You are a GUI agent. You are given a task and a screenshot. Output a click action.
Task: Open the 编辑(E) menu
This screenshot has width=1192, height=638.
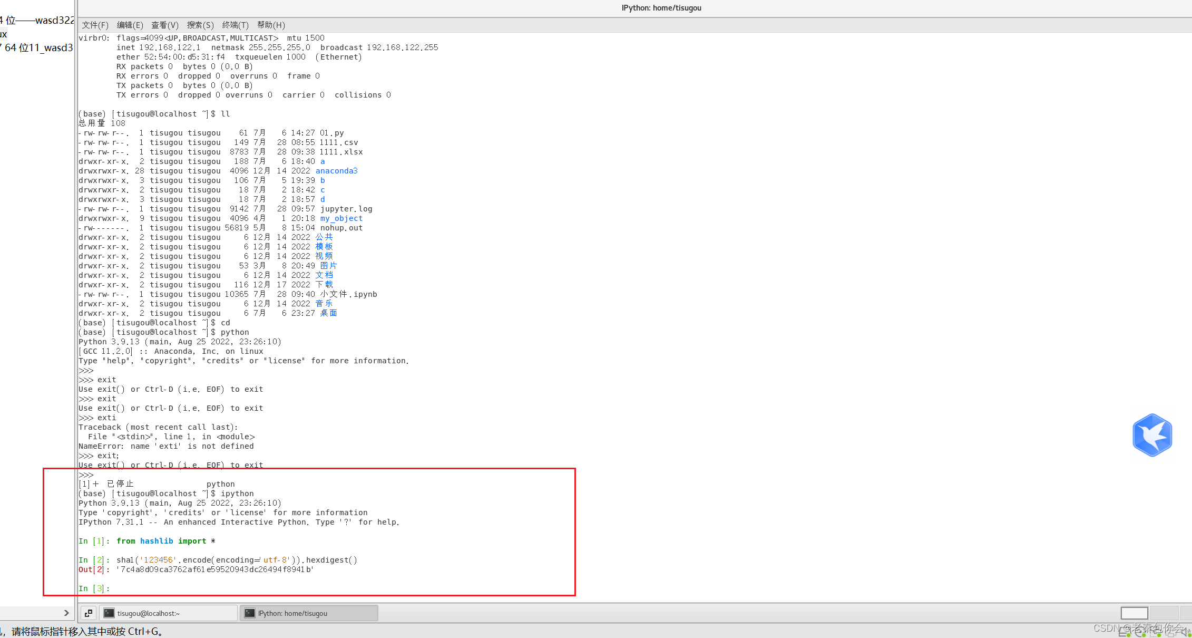130,25
